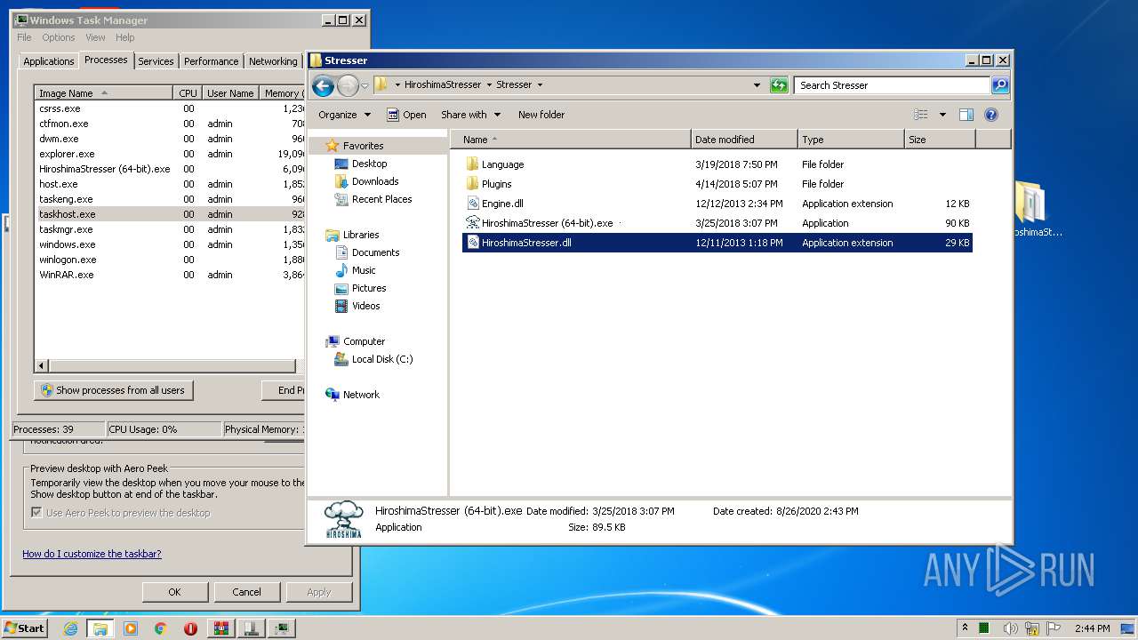Click How do I customize the taskbar link
The width and height of the screenshot is (1138, 640).
[92, 554]
